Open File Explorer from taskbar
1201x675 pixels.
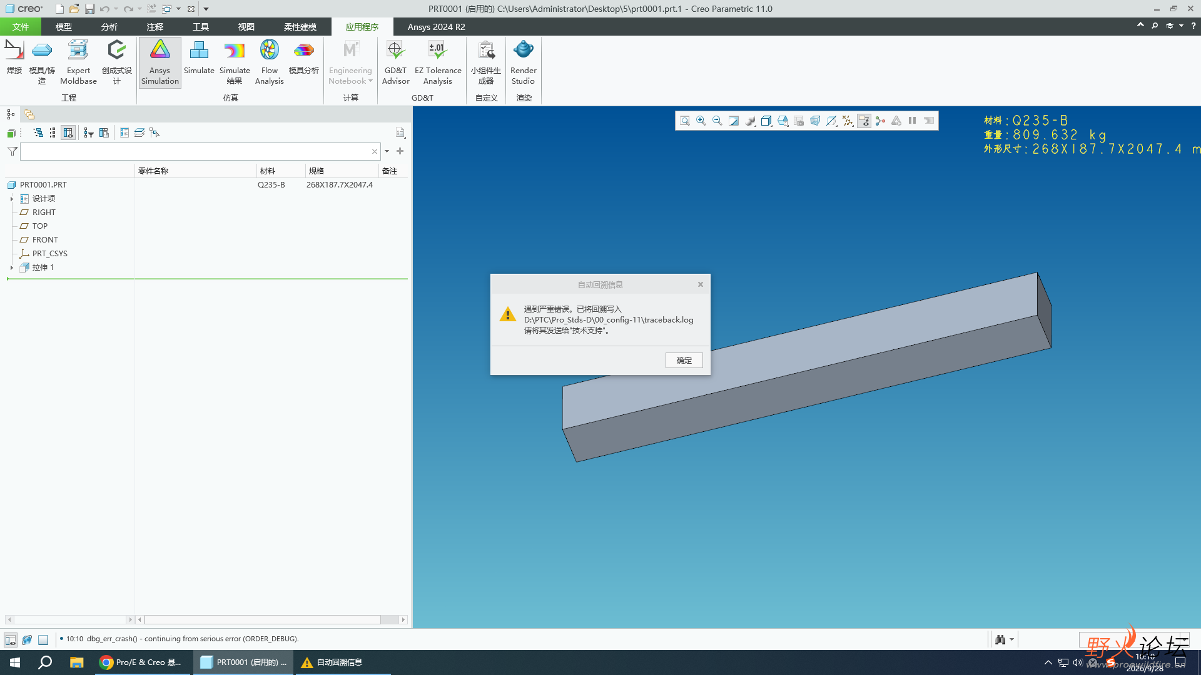coord(76,662)
